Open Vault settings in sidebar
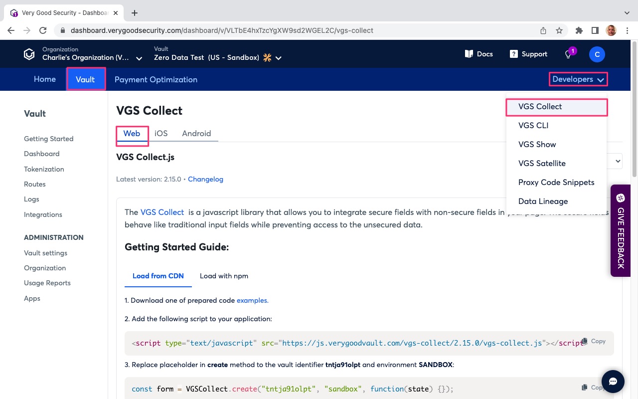 click(x=45, y=253)
